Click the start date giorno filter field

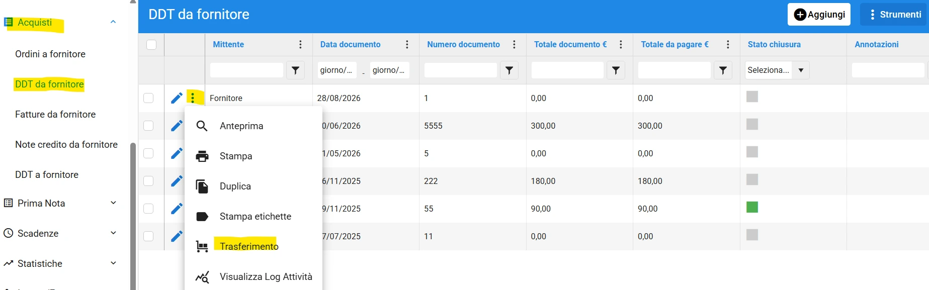(337, 70)
